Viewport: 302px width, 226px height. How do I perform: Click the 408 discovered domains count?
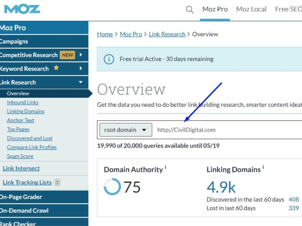click(294, 199)
